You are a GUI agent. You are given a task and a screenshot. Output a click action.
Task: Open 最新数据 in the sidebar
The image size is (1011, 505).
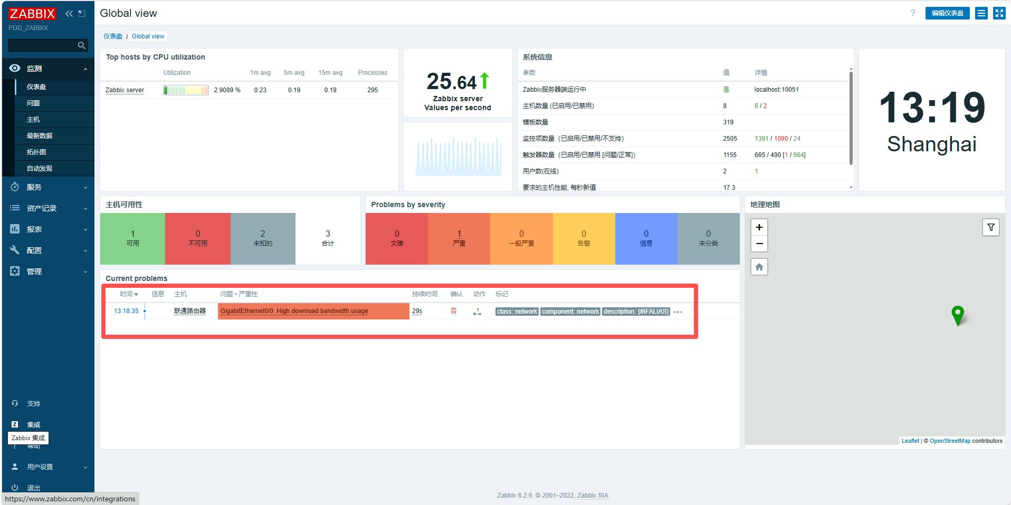coord(40,136)
